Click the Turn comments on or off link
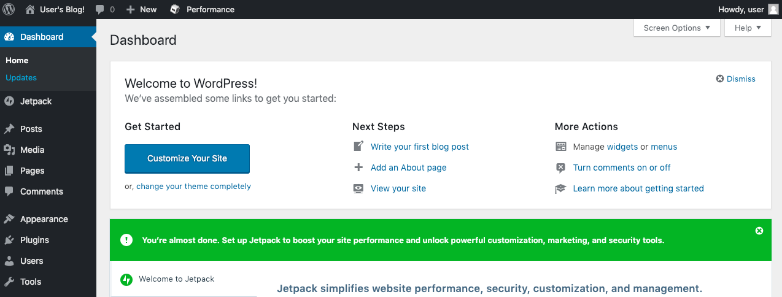This screenshot has width=782, height=297. (x=622, y=168)
